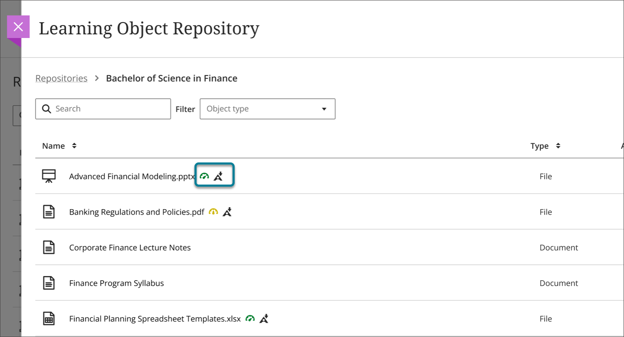This screenshot has height=337, width=624.
Task: Click the PDF file icon beside Banking Regulations
Action: (x=49, y=212)
